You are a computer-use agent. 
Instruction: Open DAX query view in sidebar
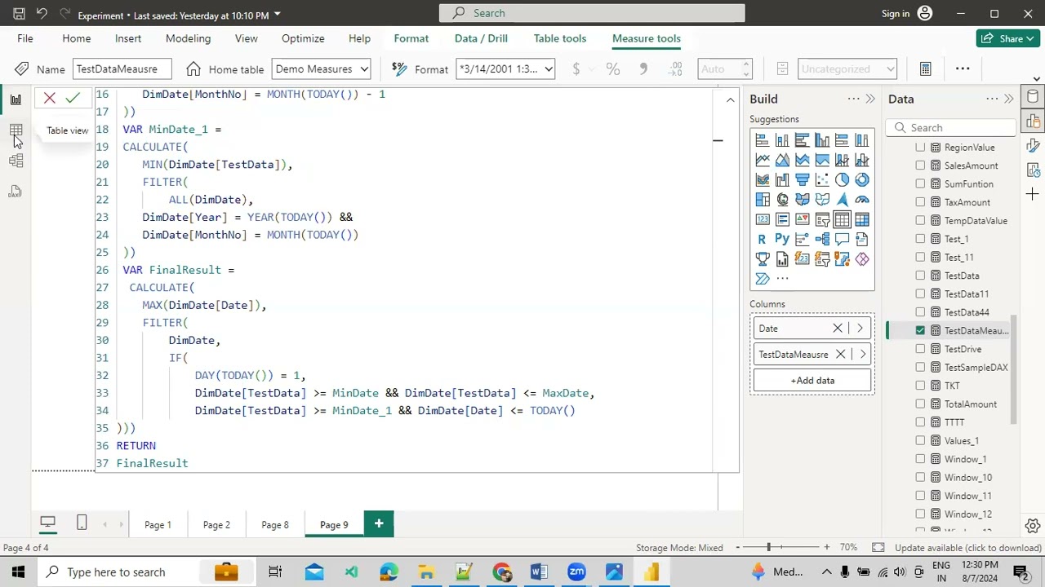[x=16, y=192]
